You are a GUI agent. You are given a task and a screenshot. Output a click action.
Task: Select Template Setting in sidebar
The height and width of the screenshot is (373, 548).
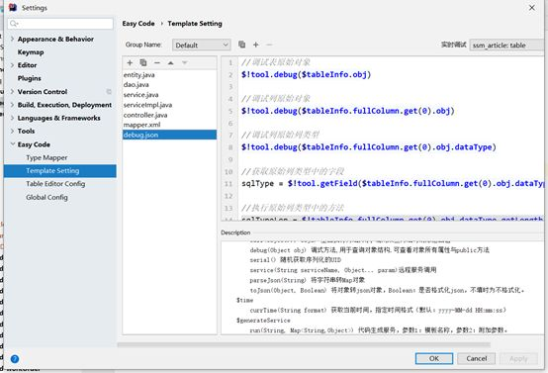(x=60, y=170)
